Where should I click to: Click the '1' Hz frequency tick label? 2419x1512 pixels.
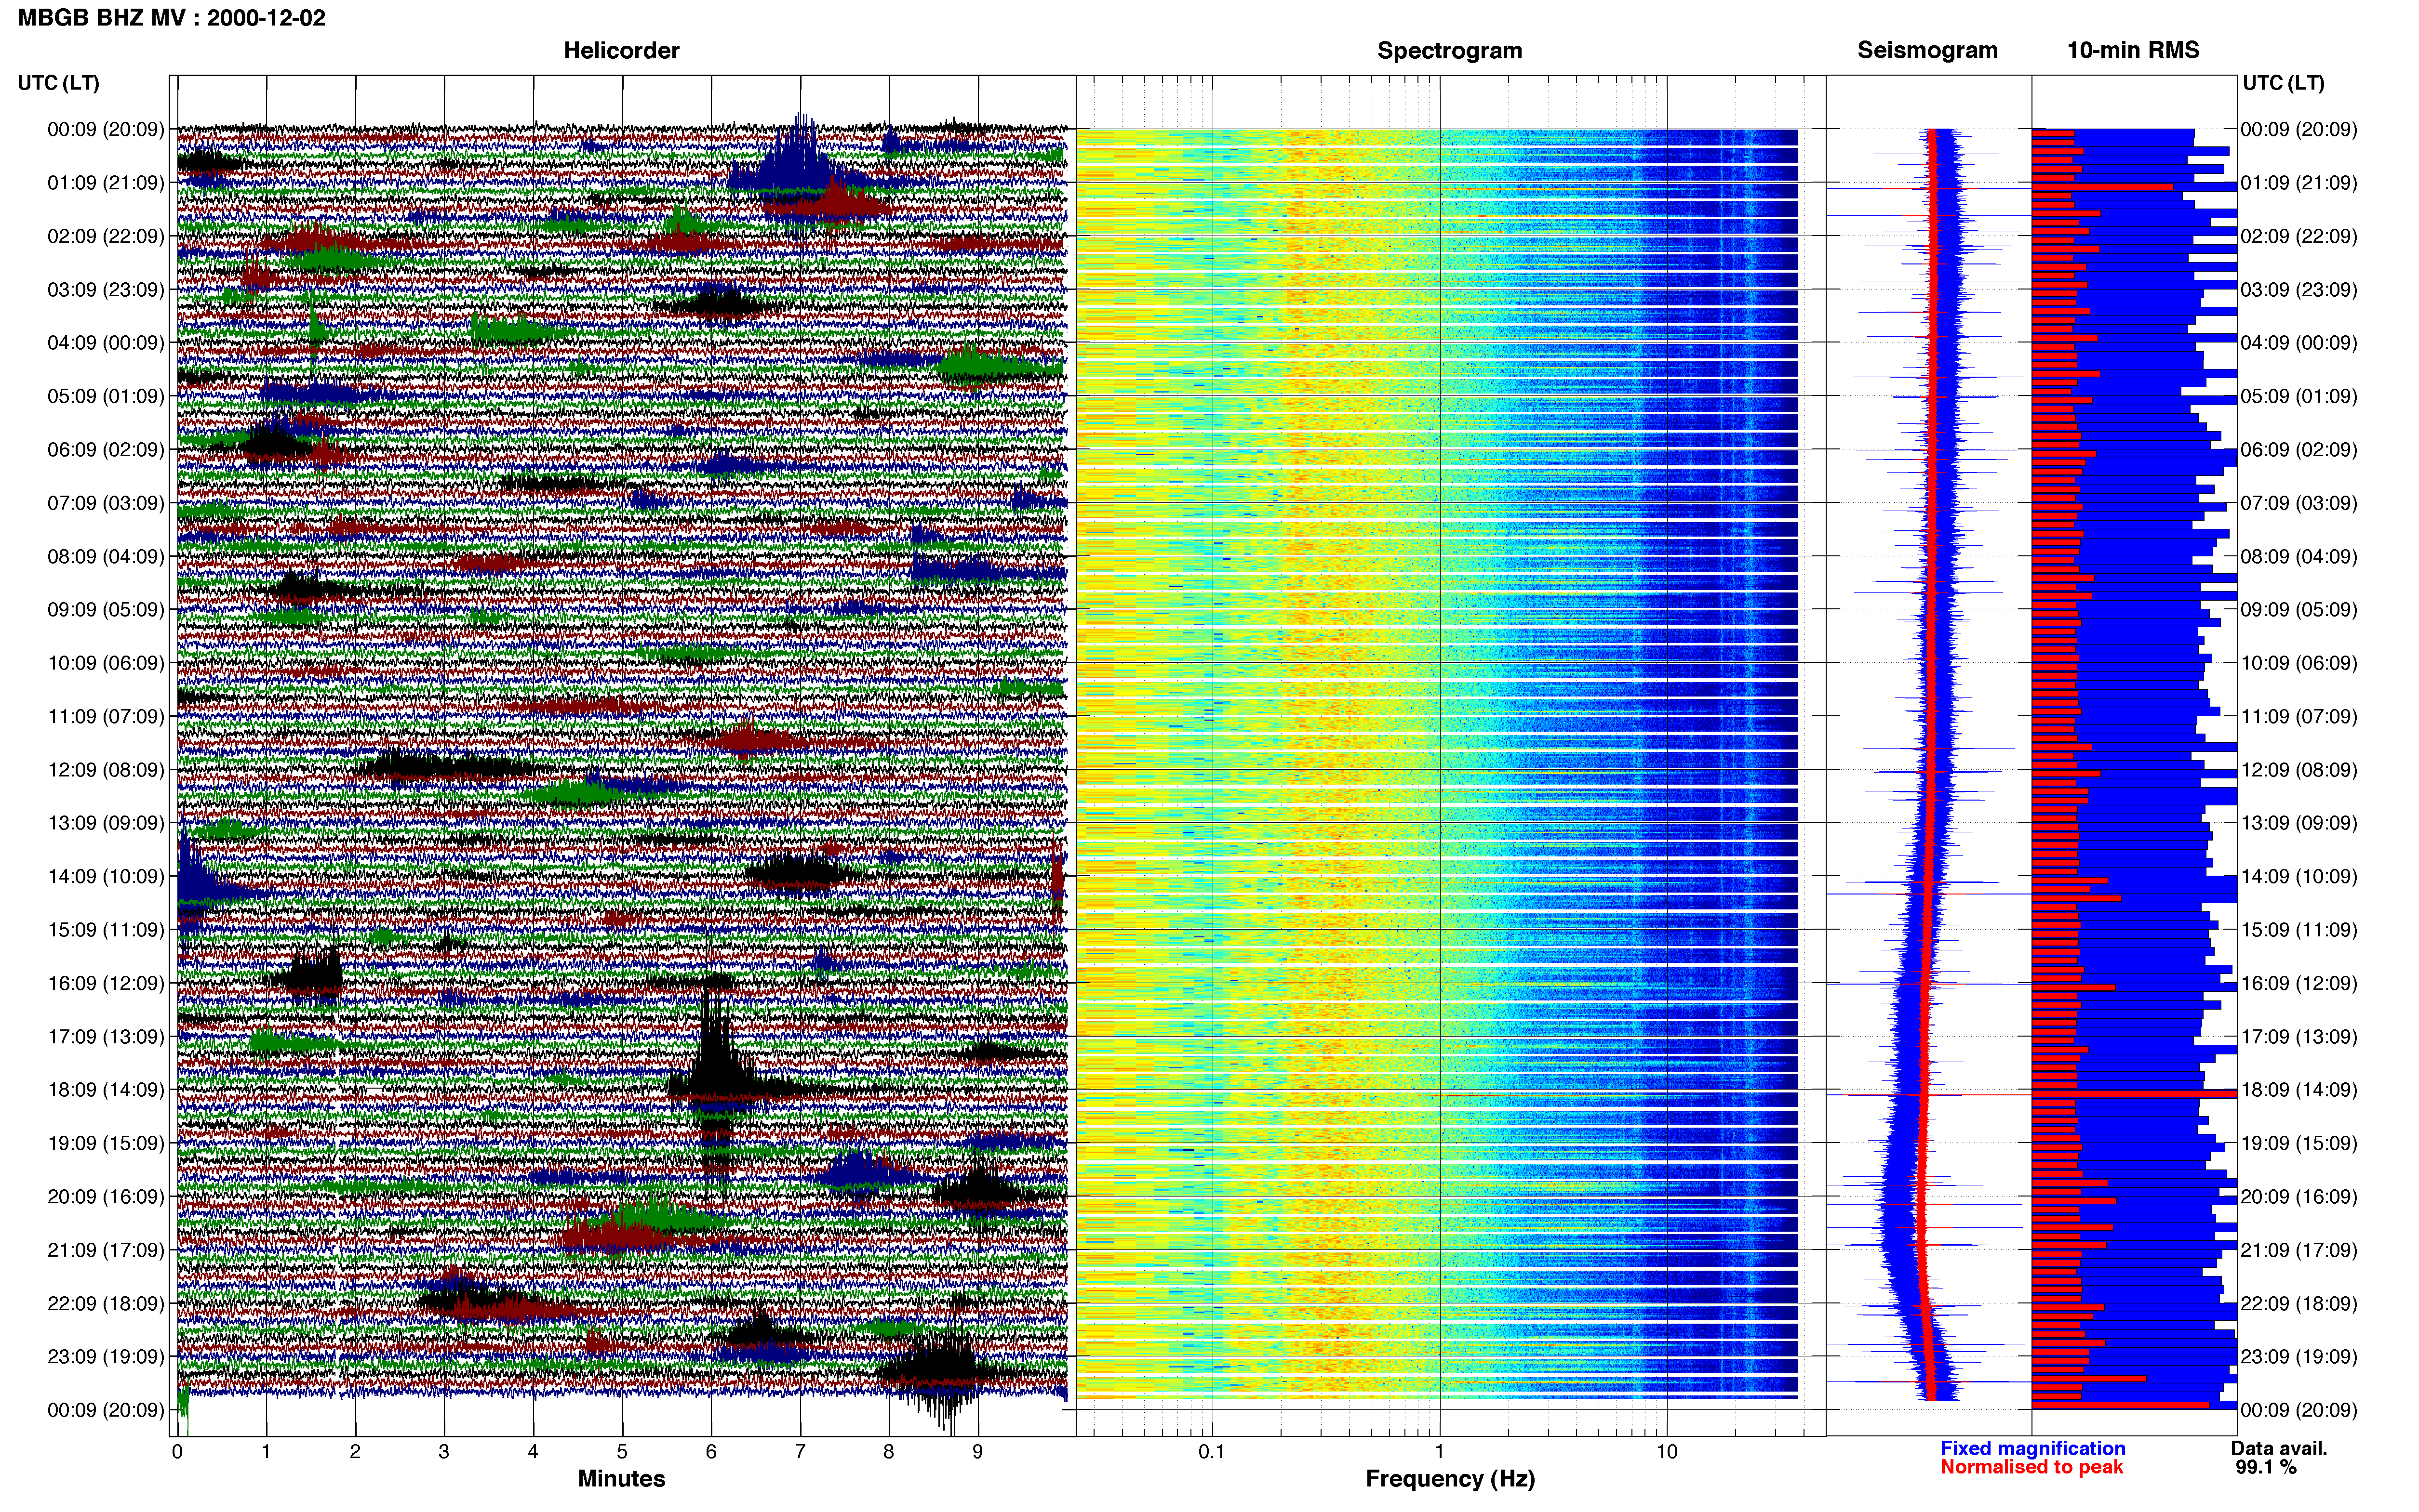[x=1440, y=1451]
